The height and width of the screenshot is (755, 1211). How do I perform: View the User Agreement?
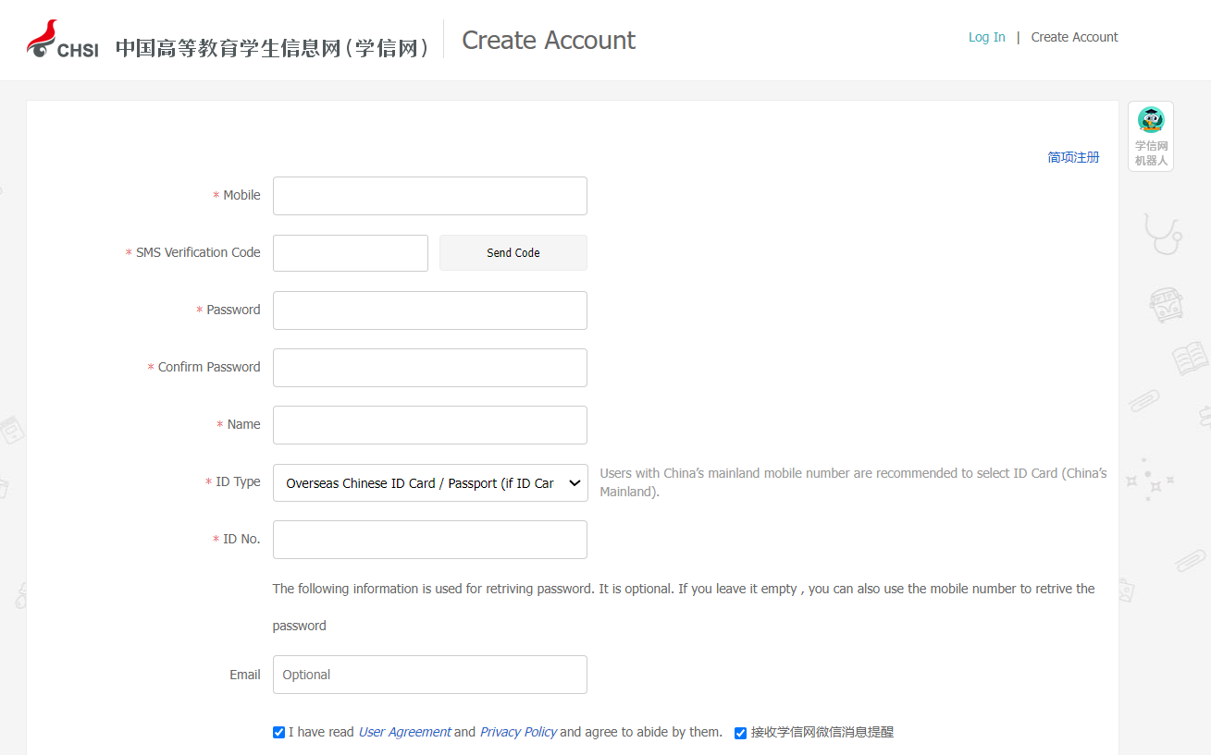click(x=405, y=731)
